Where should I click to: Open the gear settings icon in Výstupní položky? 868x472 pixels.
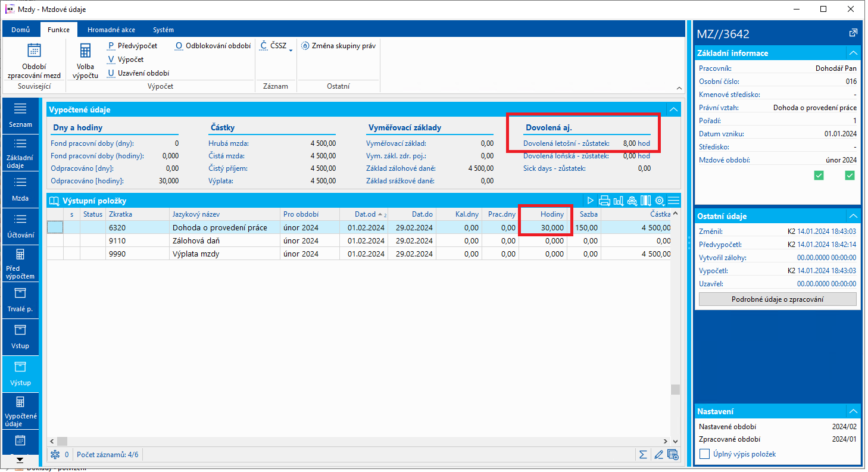(660, 201)
